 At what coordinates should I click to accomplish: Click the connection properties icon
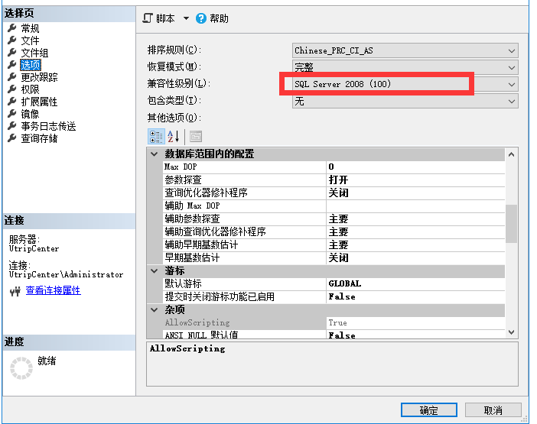(15, 291)
